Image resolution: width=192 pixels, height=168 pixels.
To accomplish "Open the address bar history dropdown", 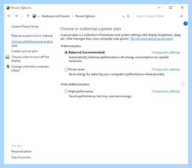I will coord(123,16).
